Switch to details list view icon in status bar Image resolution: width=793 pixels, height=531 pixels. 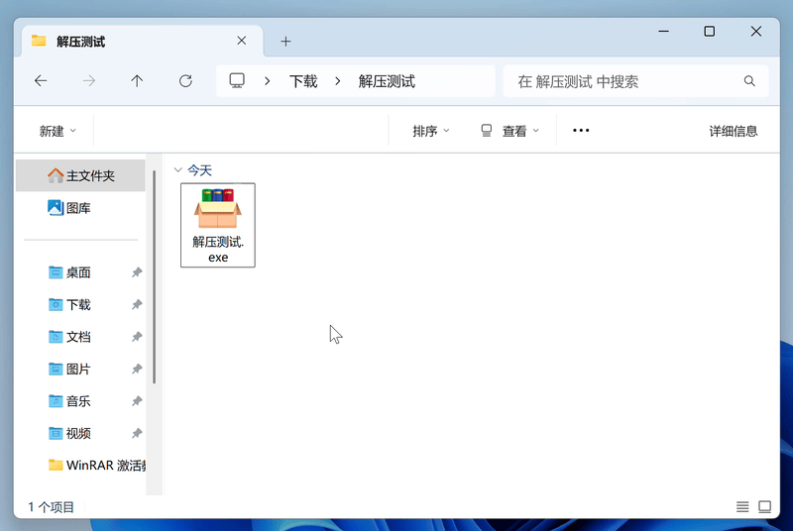point(742,507)
